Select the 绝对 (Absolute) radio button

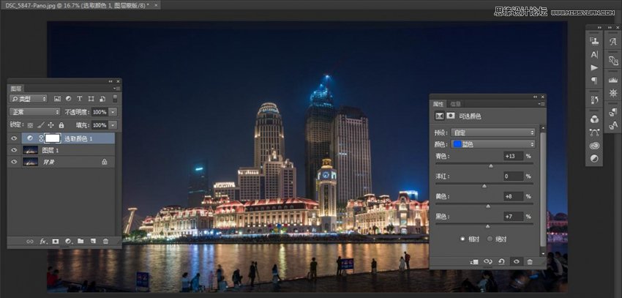[490, 239]
